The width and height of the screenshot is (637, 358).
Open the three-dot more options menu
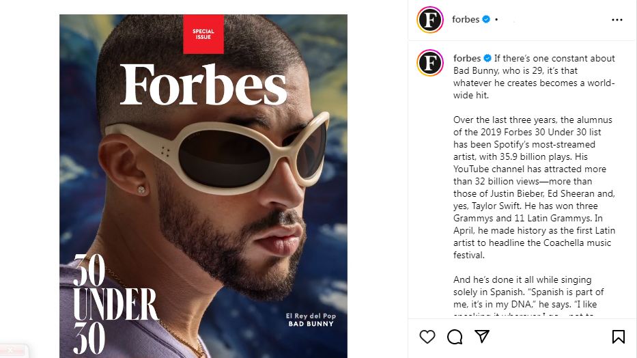[x=617, y=20]
